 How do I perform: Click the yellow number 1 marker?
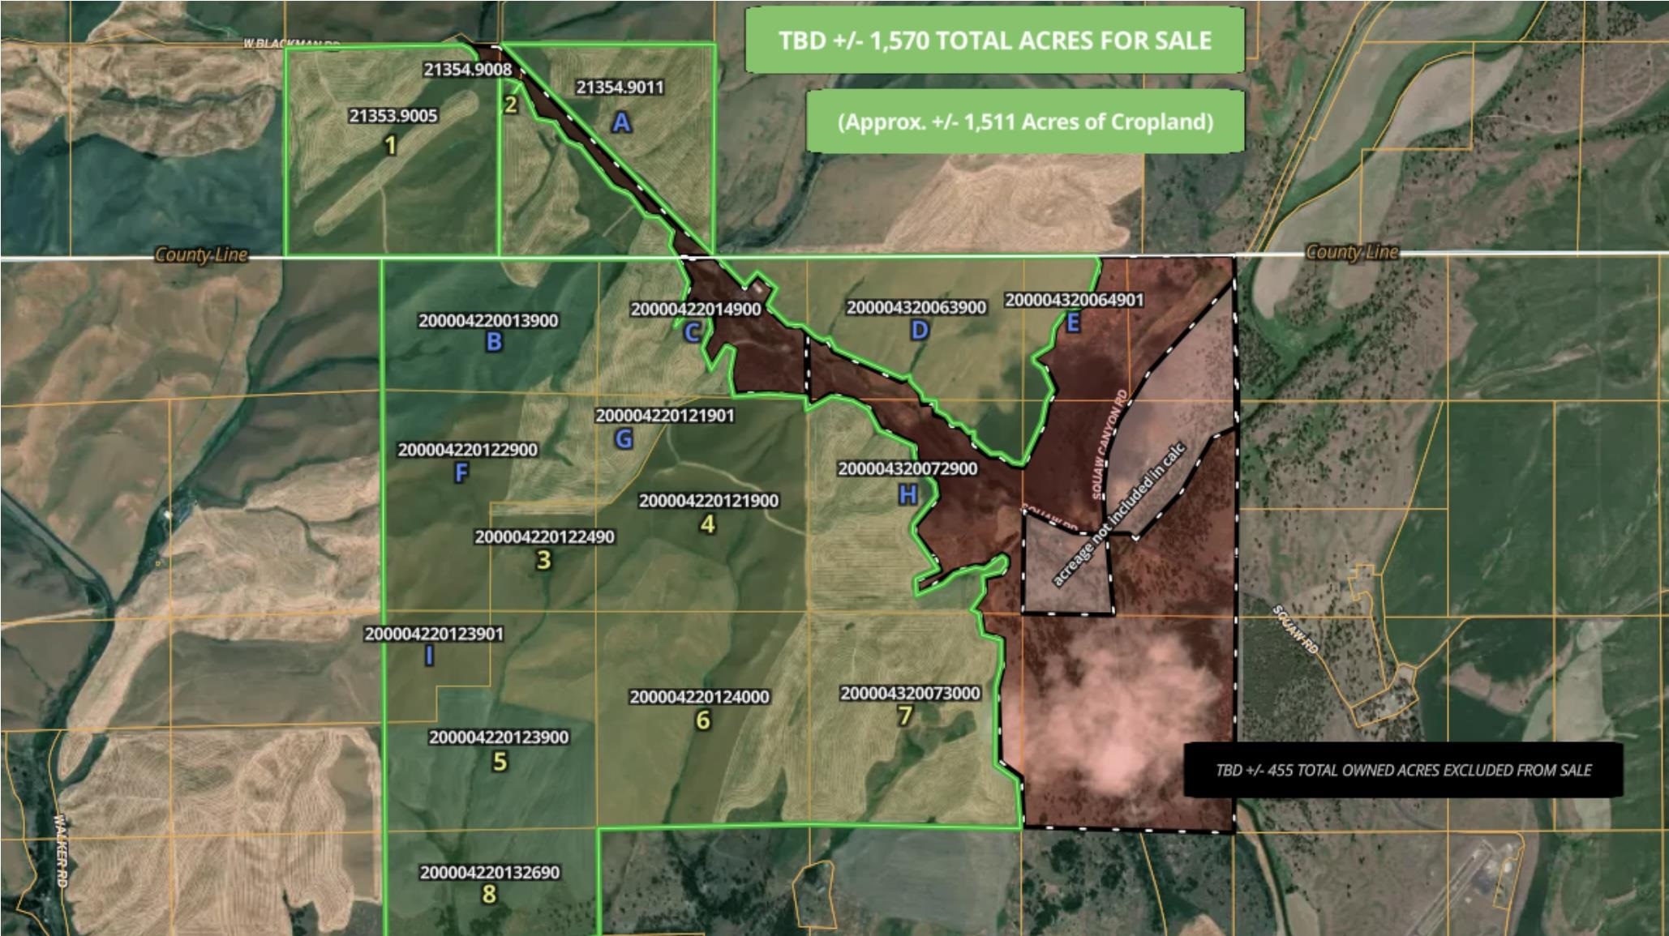391,146
